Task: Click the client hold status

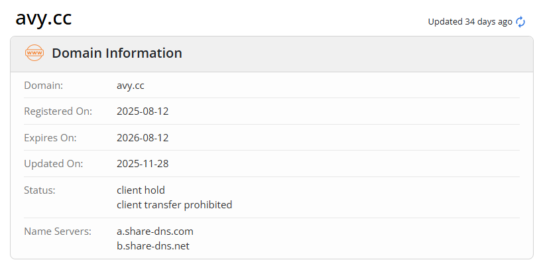Action: coord(141,190)
